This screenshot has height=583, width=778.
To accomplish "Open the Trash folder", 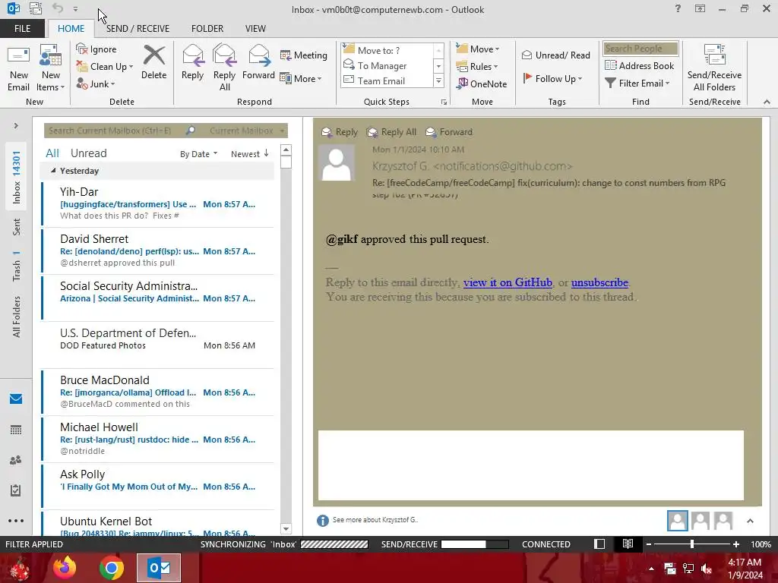I will 17,266.
